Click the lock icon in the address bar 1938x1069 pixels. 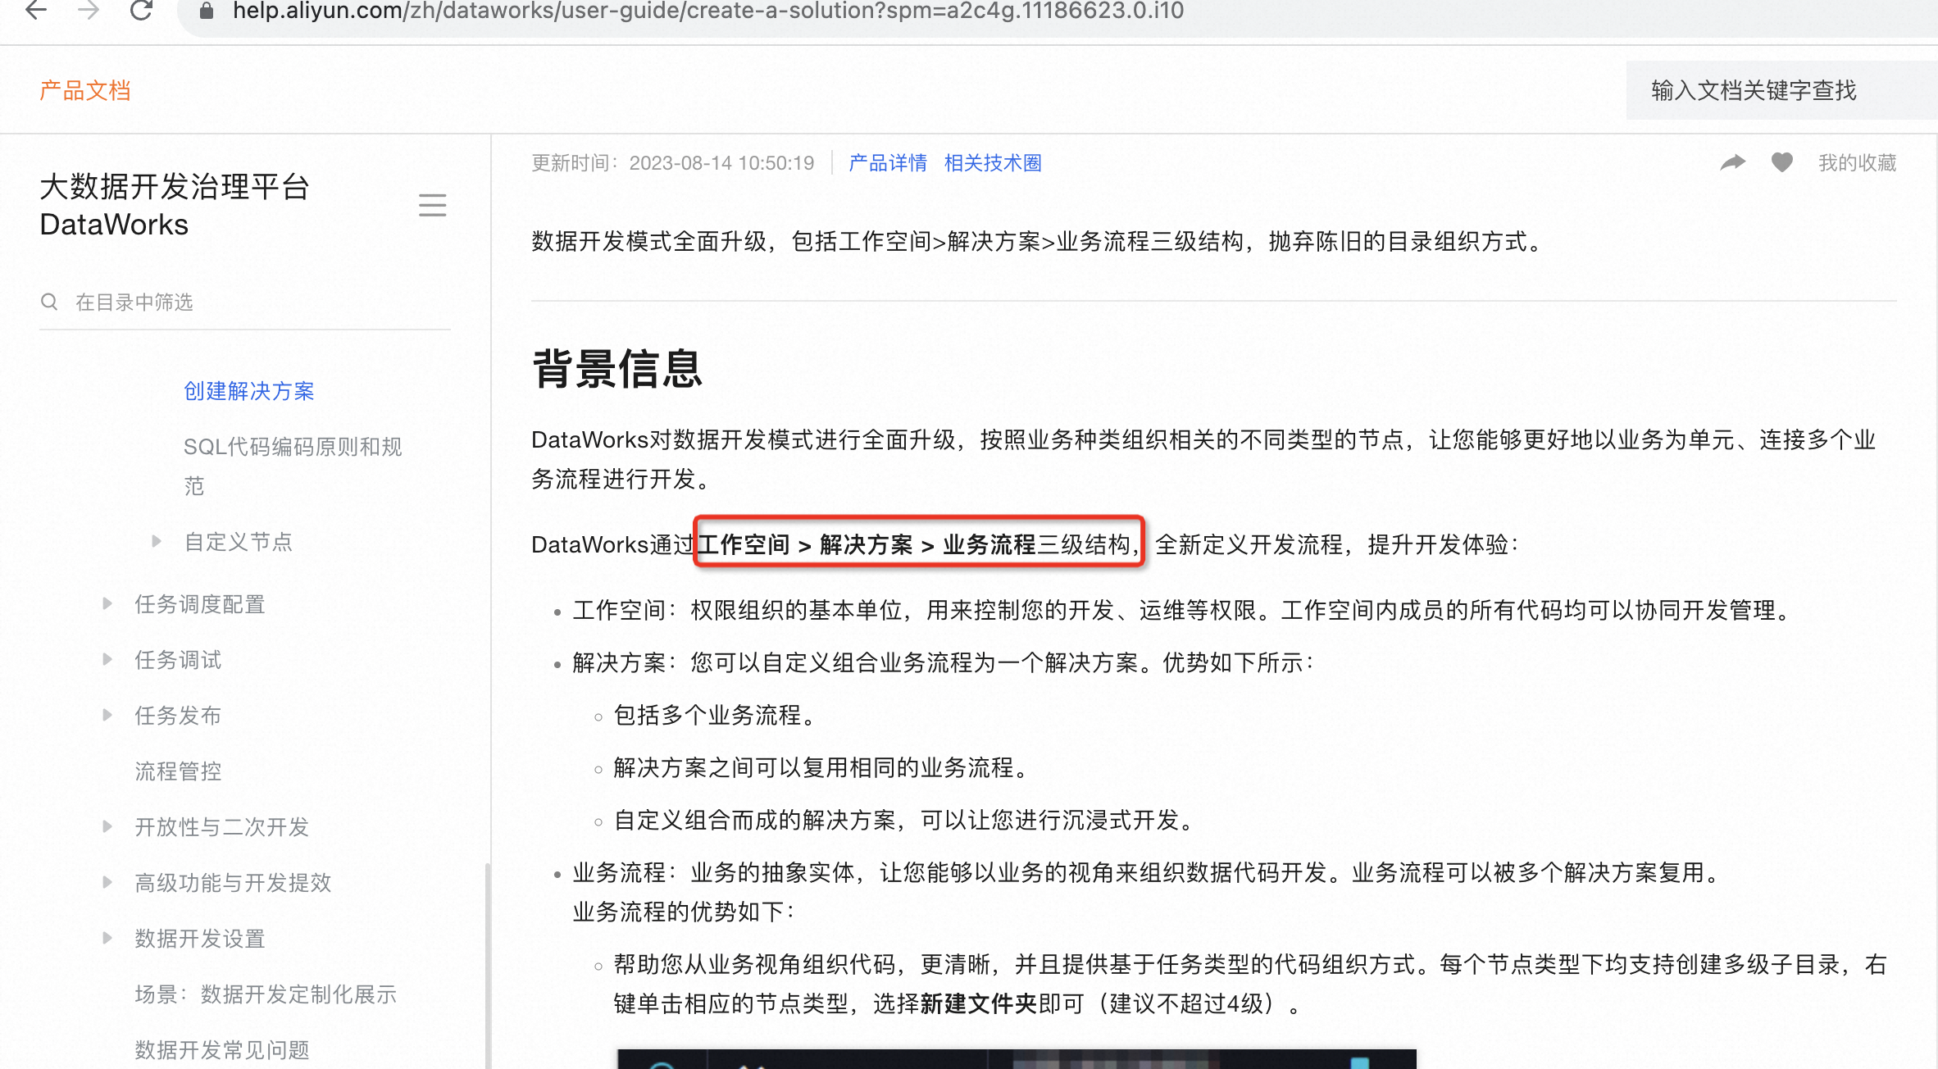click(x=207, y=10)
